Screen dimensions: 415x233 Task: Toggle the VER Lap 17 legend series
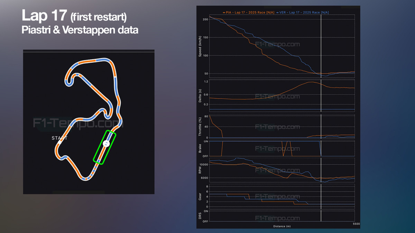pos(304,12)
